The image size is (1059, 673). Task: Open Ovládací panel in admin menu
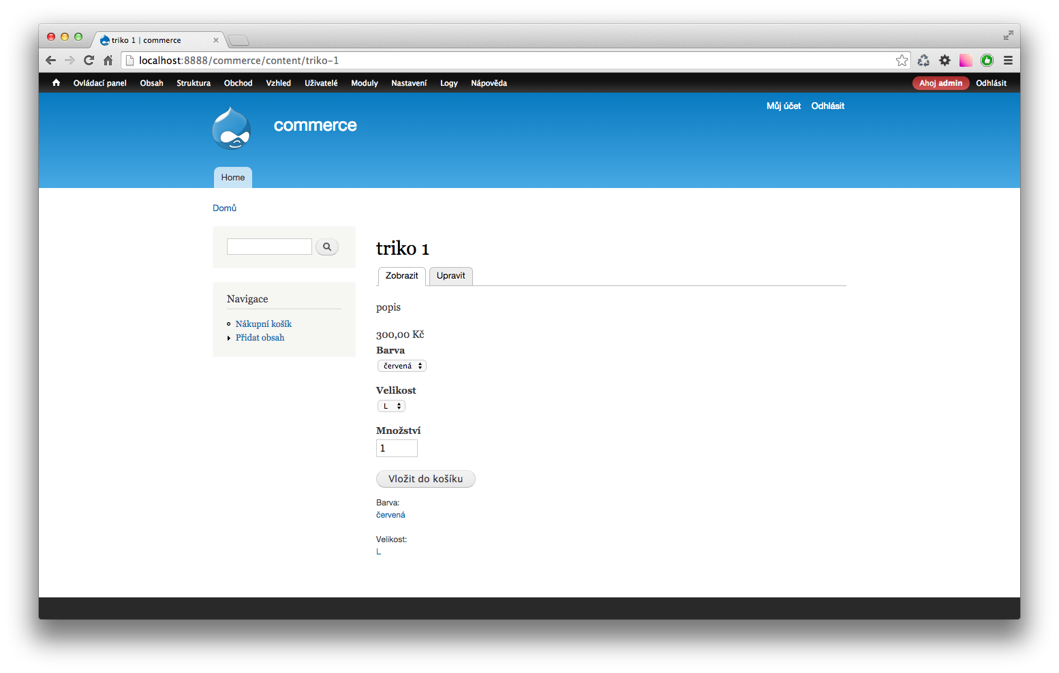coord(100,83)
